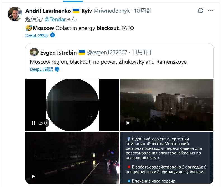Screen dimensions: 221x187
Task: Click the quoted text about Zhukovsky and Ramenskoye
Action: (x=108, y=62)
